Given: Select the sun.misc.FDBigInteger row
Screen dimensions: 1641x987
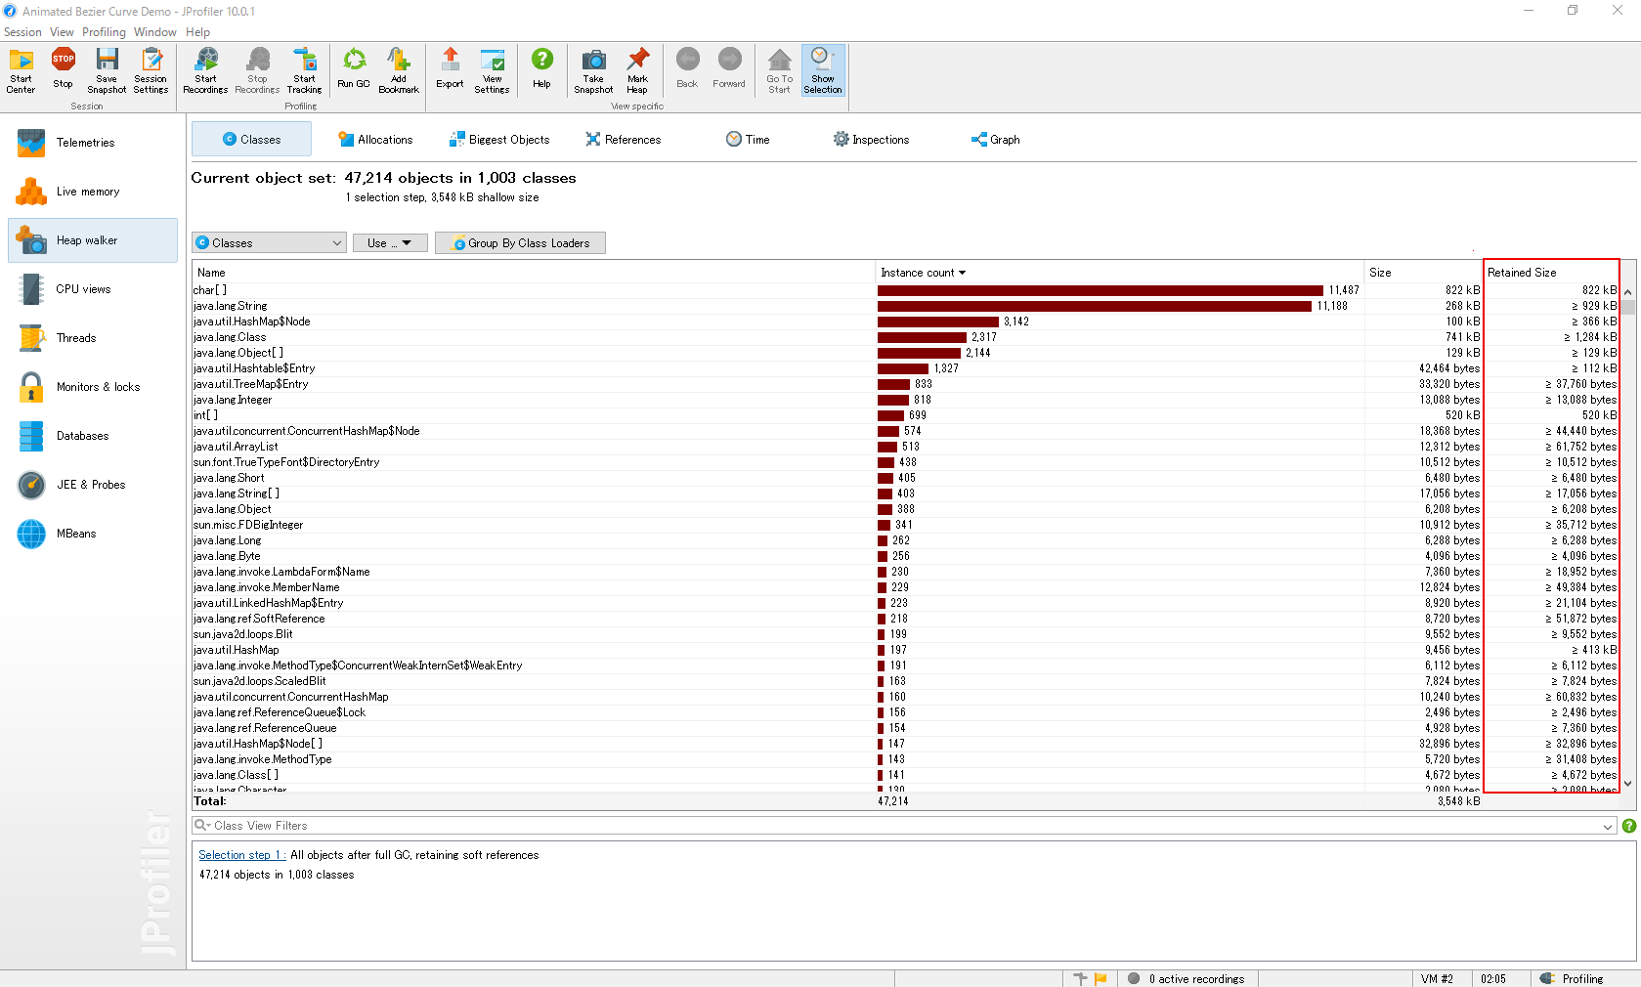Looking at the screenshot, I should point(906,525).
